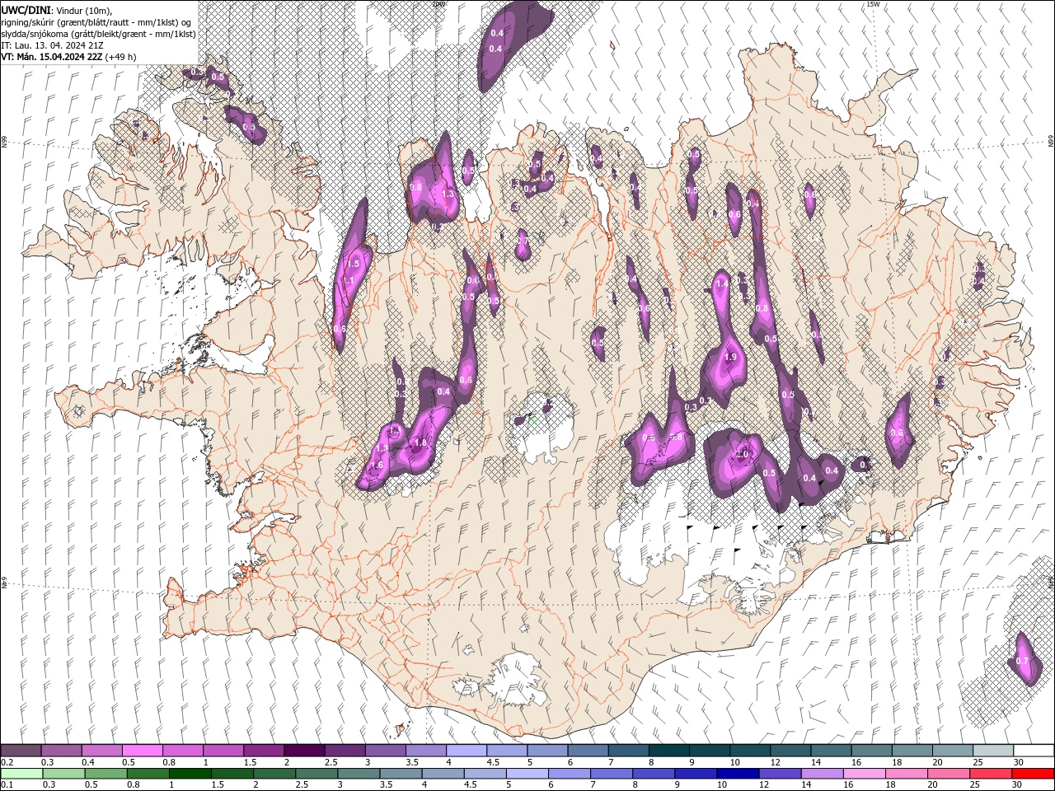1055x791 pixels.
Task: Click the "(+49 h)" forecast offset
Action: [x=119, y=57]
